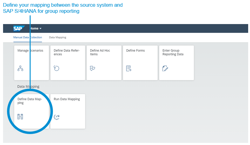250x145 pixels.
Task: Open the Home dropdown arrow
Action: [40, 29]
